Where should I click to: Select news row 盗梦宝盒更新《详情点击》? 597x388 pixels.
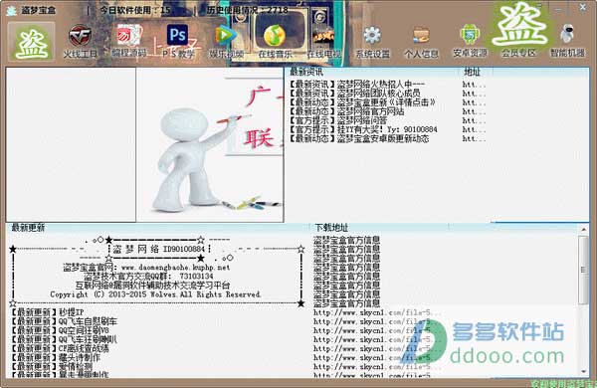coord(362,102)
